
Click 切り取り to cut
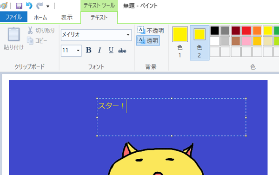(x=41, y=31)
